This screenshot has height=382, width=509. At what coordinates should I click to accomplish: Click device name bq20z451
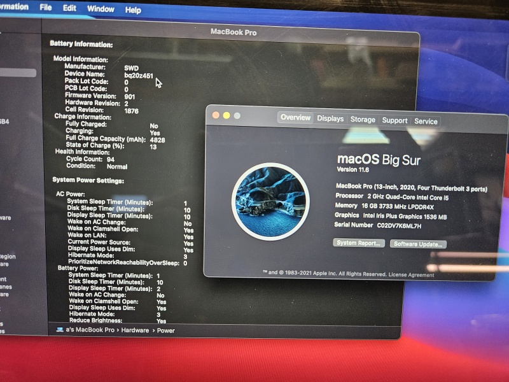(x=138, y=76)
